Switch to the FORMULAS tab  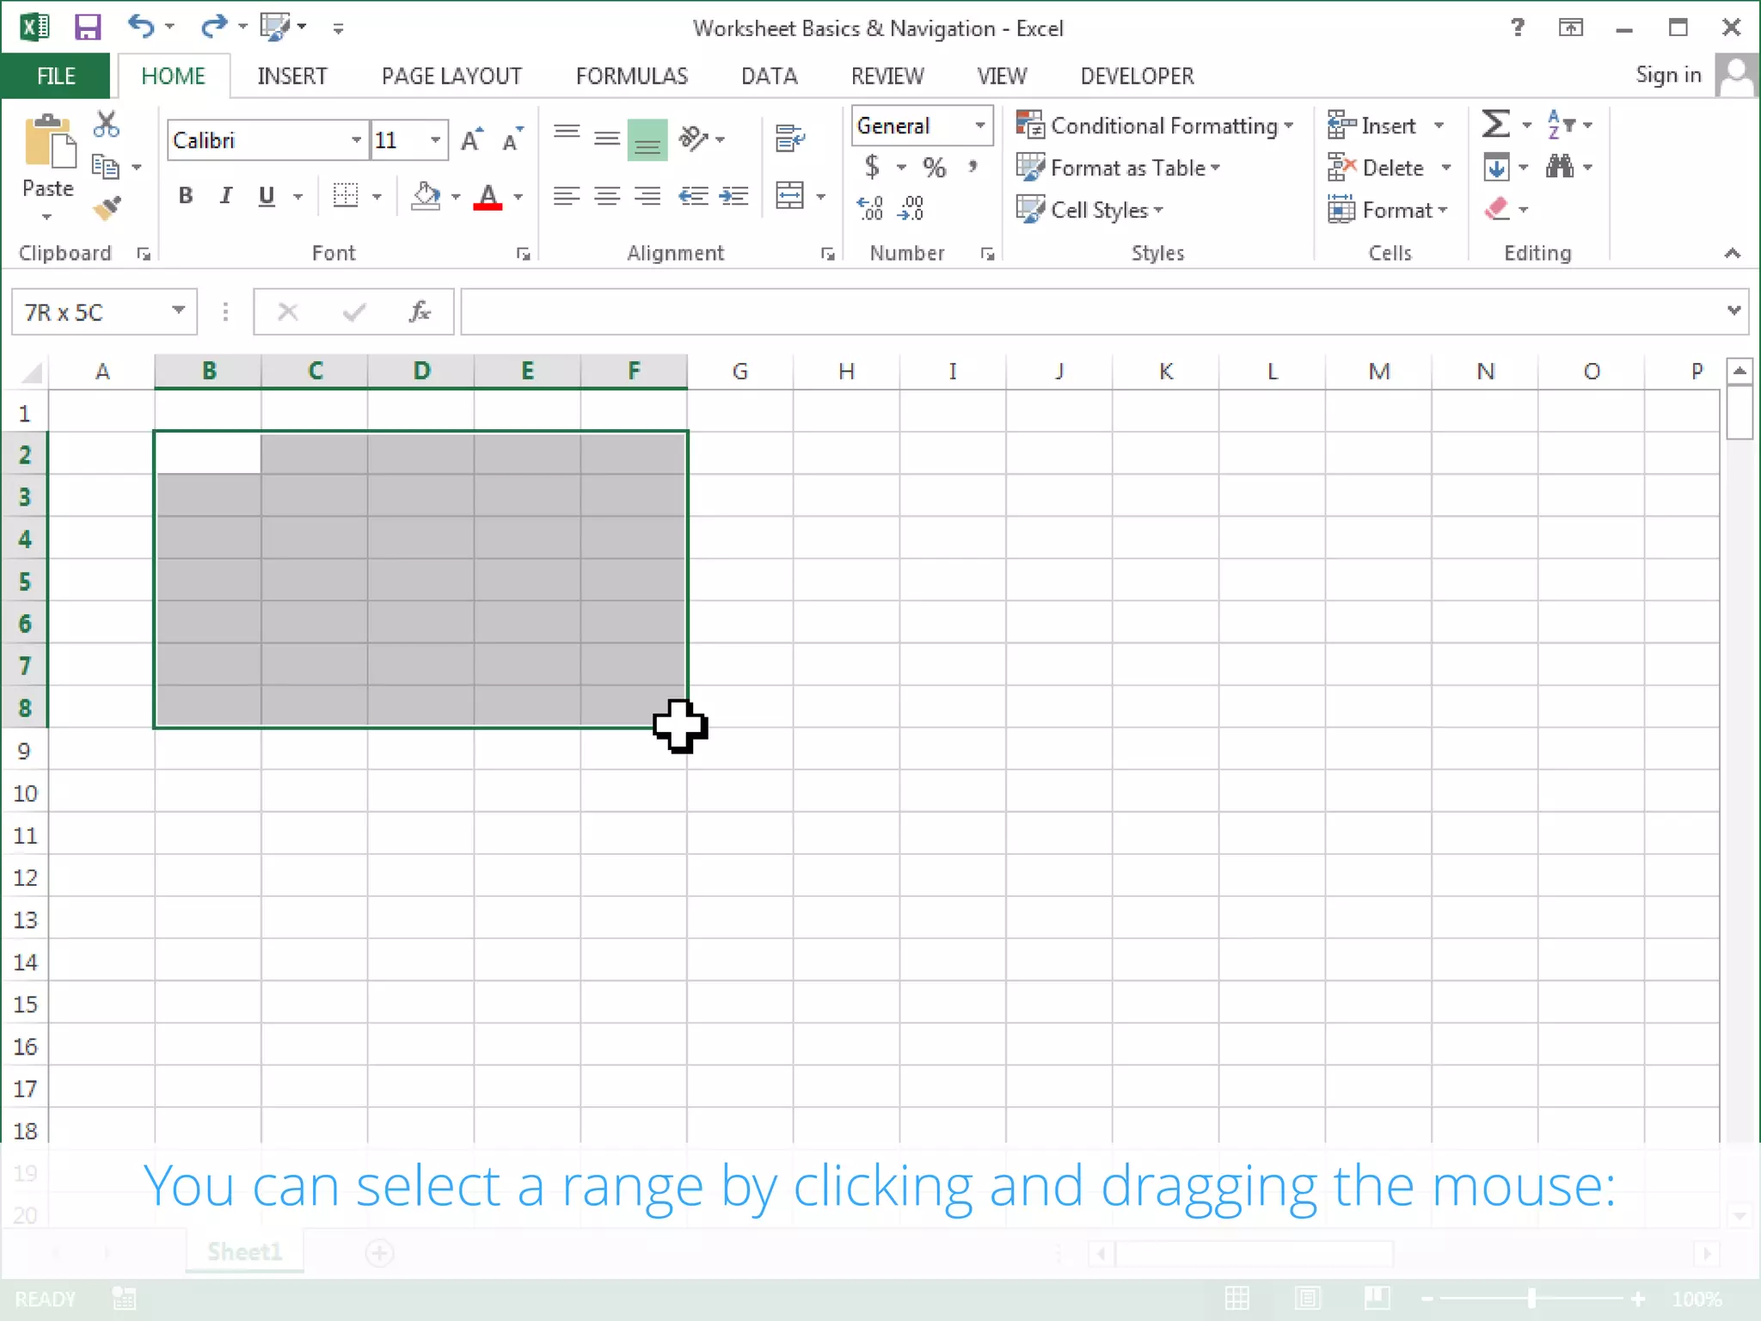631,76
